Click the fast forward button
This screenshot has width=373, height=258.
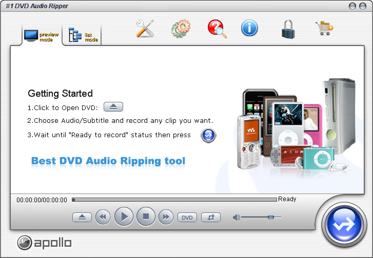click(x=166, y=218)
